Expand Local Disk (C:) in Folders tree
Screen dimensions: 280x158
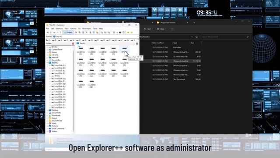(x=50, y=65)
